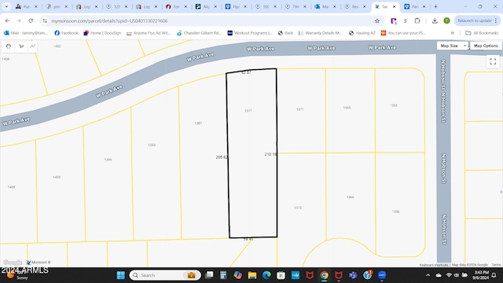The image size is (503, 283).
Task: Open Mail bookmark
Action: [26, 33]
